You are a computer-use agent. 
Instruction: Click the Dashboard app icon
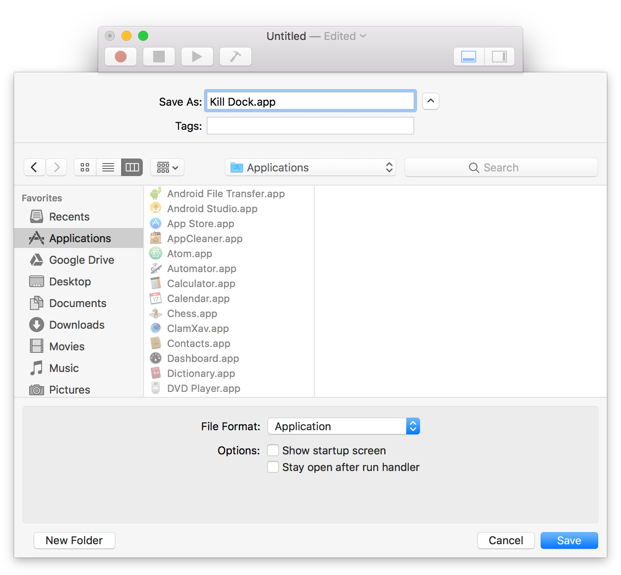point(156,358)
